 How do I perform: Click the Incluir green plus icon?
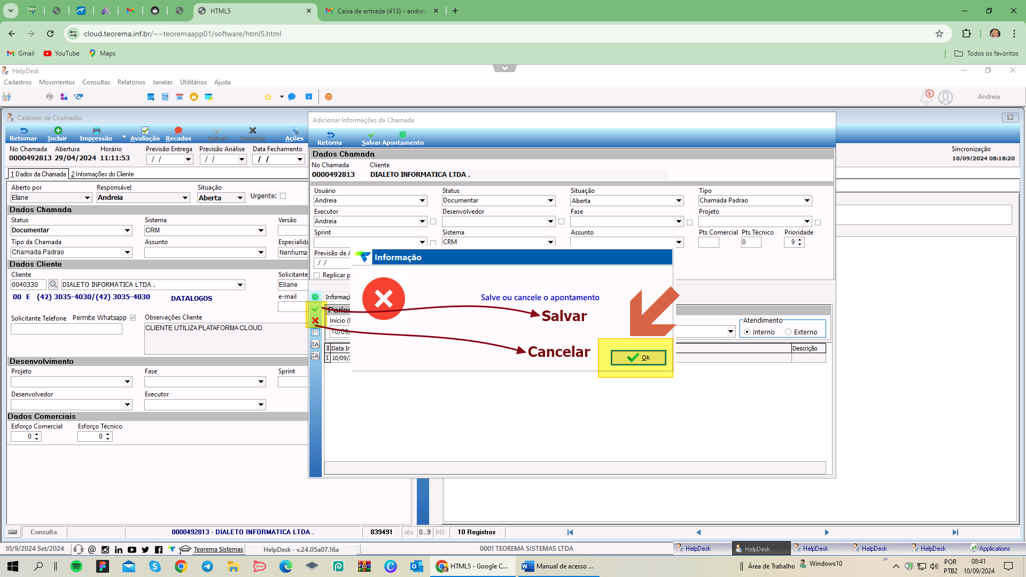point(58,130)
